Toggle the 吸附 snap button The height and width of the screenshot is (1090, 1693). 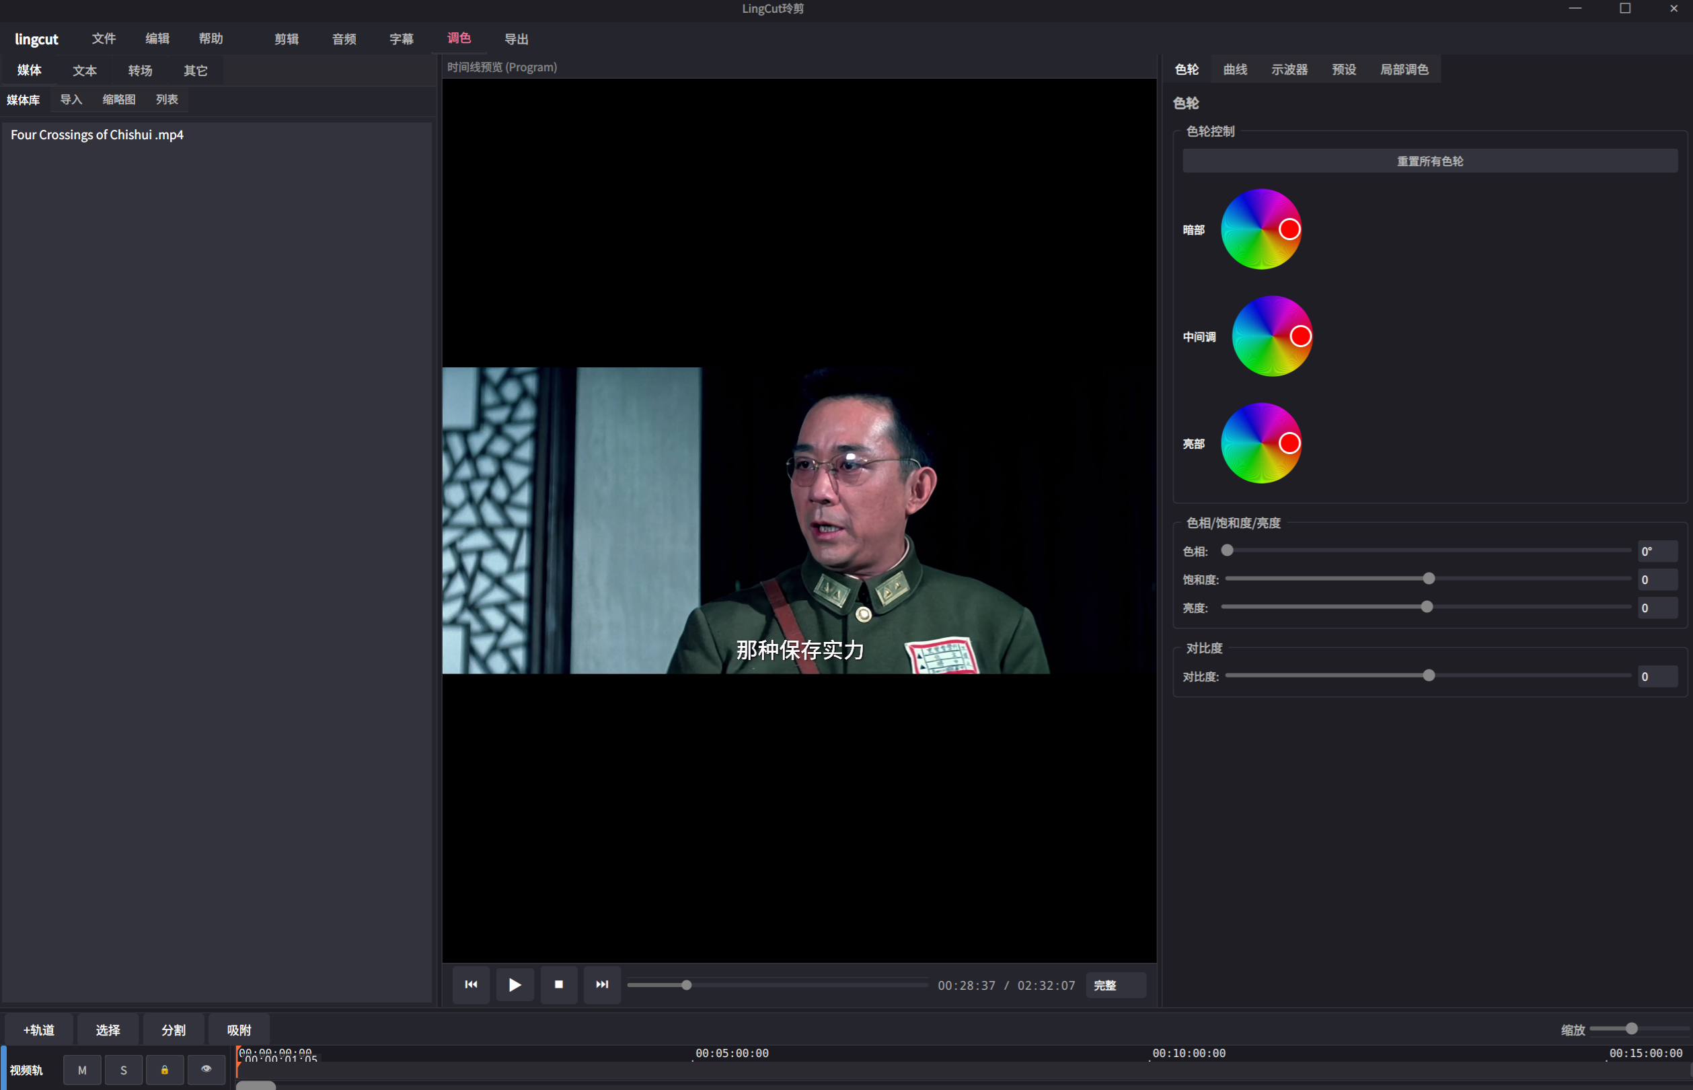[x=239, y=1030]
